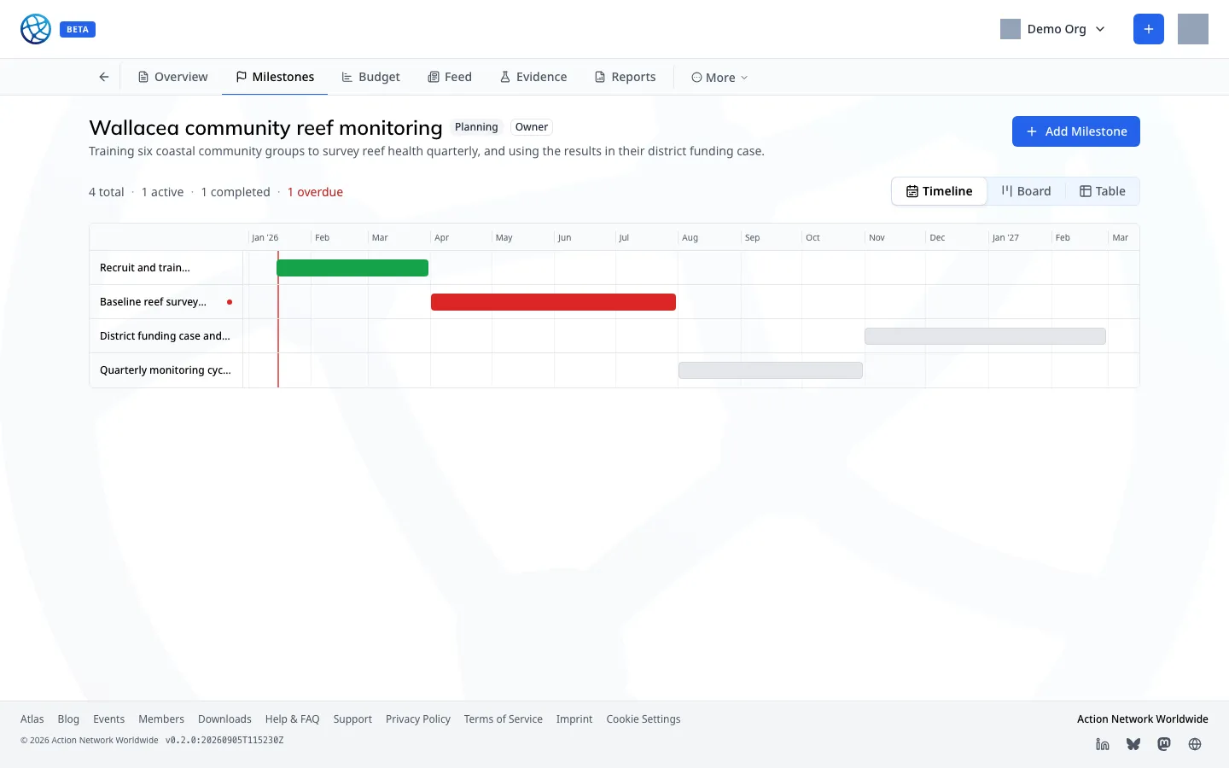Click the Jan '27 month header
Screen dimensions: 1229x768
1005,238
